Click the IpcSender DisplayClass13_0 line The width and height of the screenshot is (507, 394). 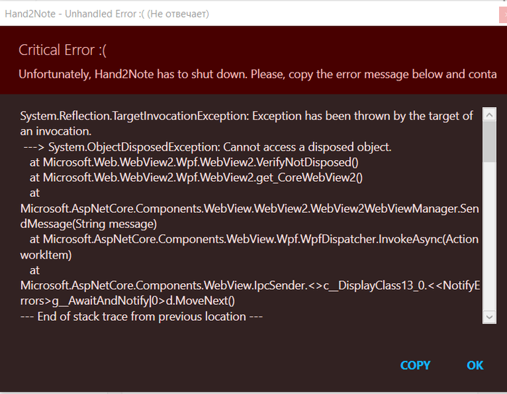tap(250, 285)
